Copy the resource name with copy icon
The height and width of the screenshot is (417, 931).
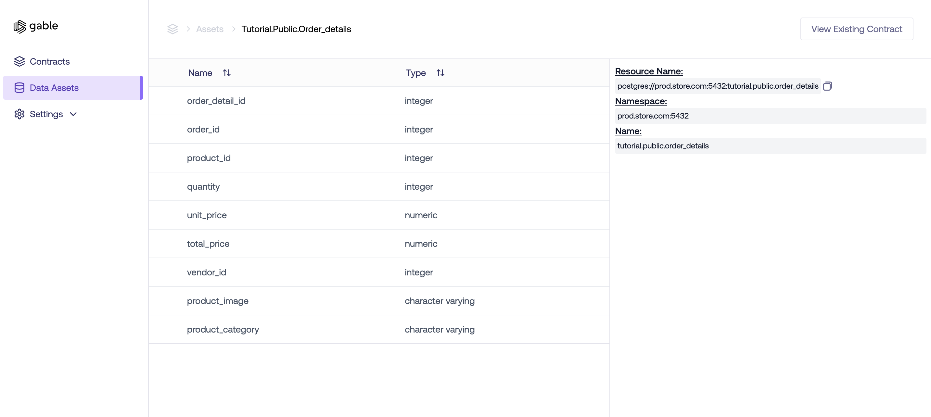[827, 86]
